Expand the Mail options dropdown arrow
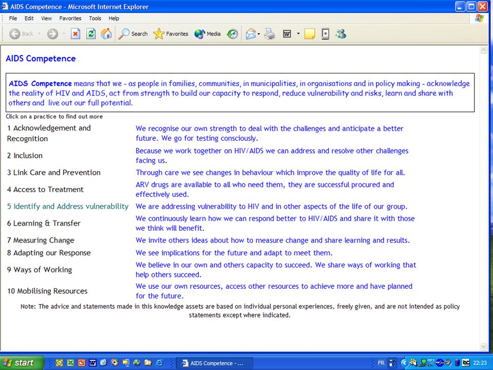Screen dimensions: 493x370 pyautogui.click(x=259, y=34)
